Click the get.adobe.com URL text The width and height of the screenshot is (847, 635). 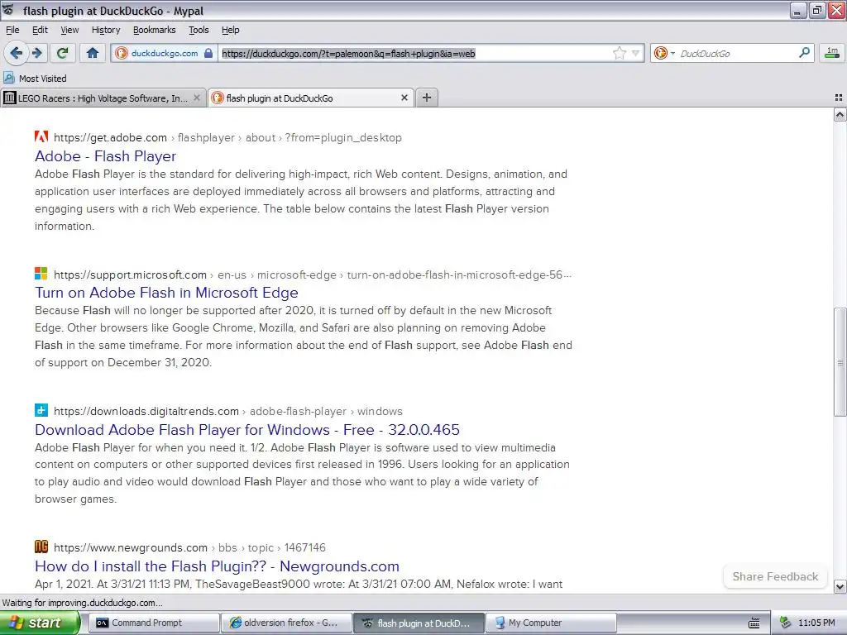[110, 138]
